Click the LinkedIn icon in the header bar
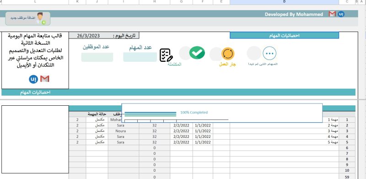Viewport: 366px width, 179px height. (x=341, y=14)
